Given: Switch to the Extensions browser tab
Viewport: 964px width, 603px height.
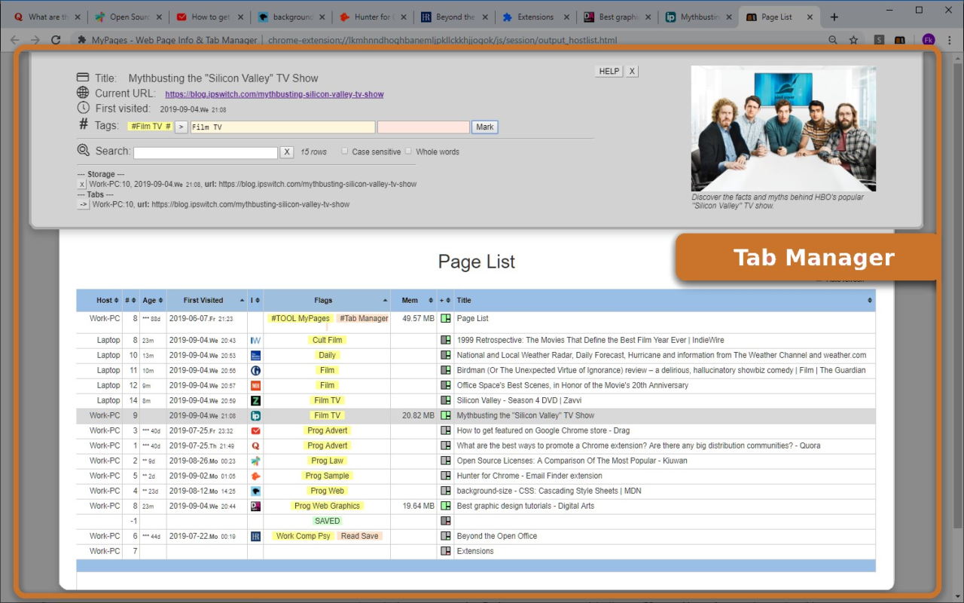Looking at the screenshot, I should tap(535, 17).
